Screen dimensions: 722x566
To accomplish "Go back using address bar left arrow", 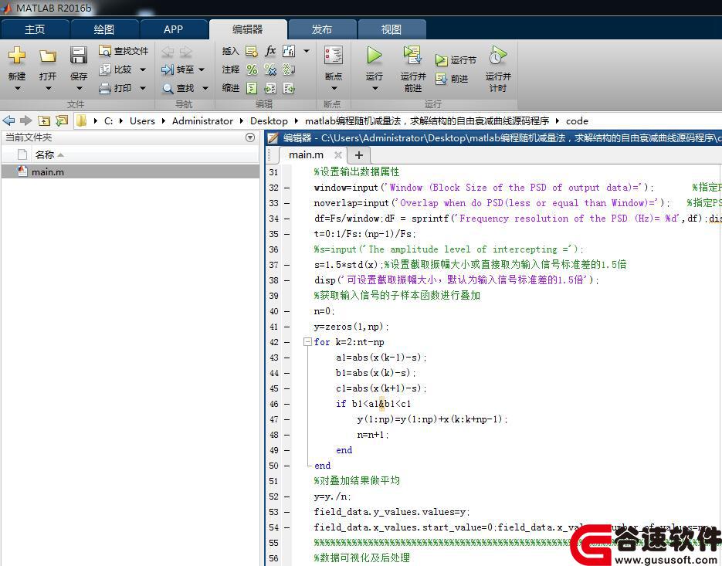I will coord(8,120).
